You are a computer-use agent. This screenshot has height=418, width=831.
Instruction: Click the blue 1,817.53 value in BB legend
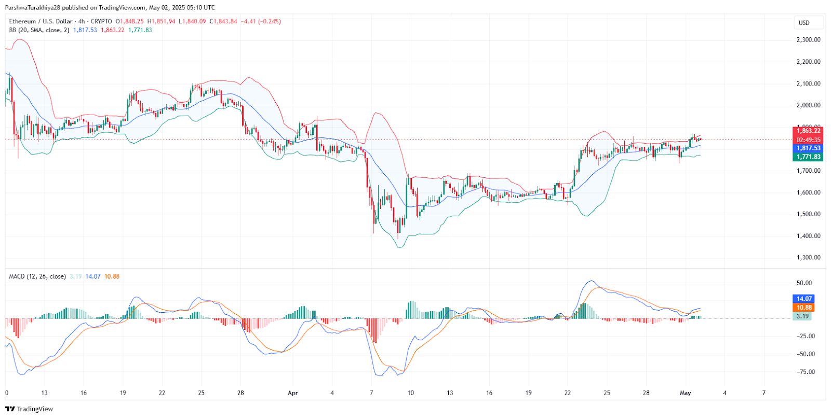[85, 30]
